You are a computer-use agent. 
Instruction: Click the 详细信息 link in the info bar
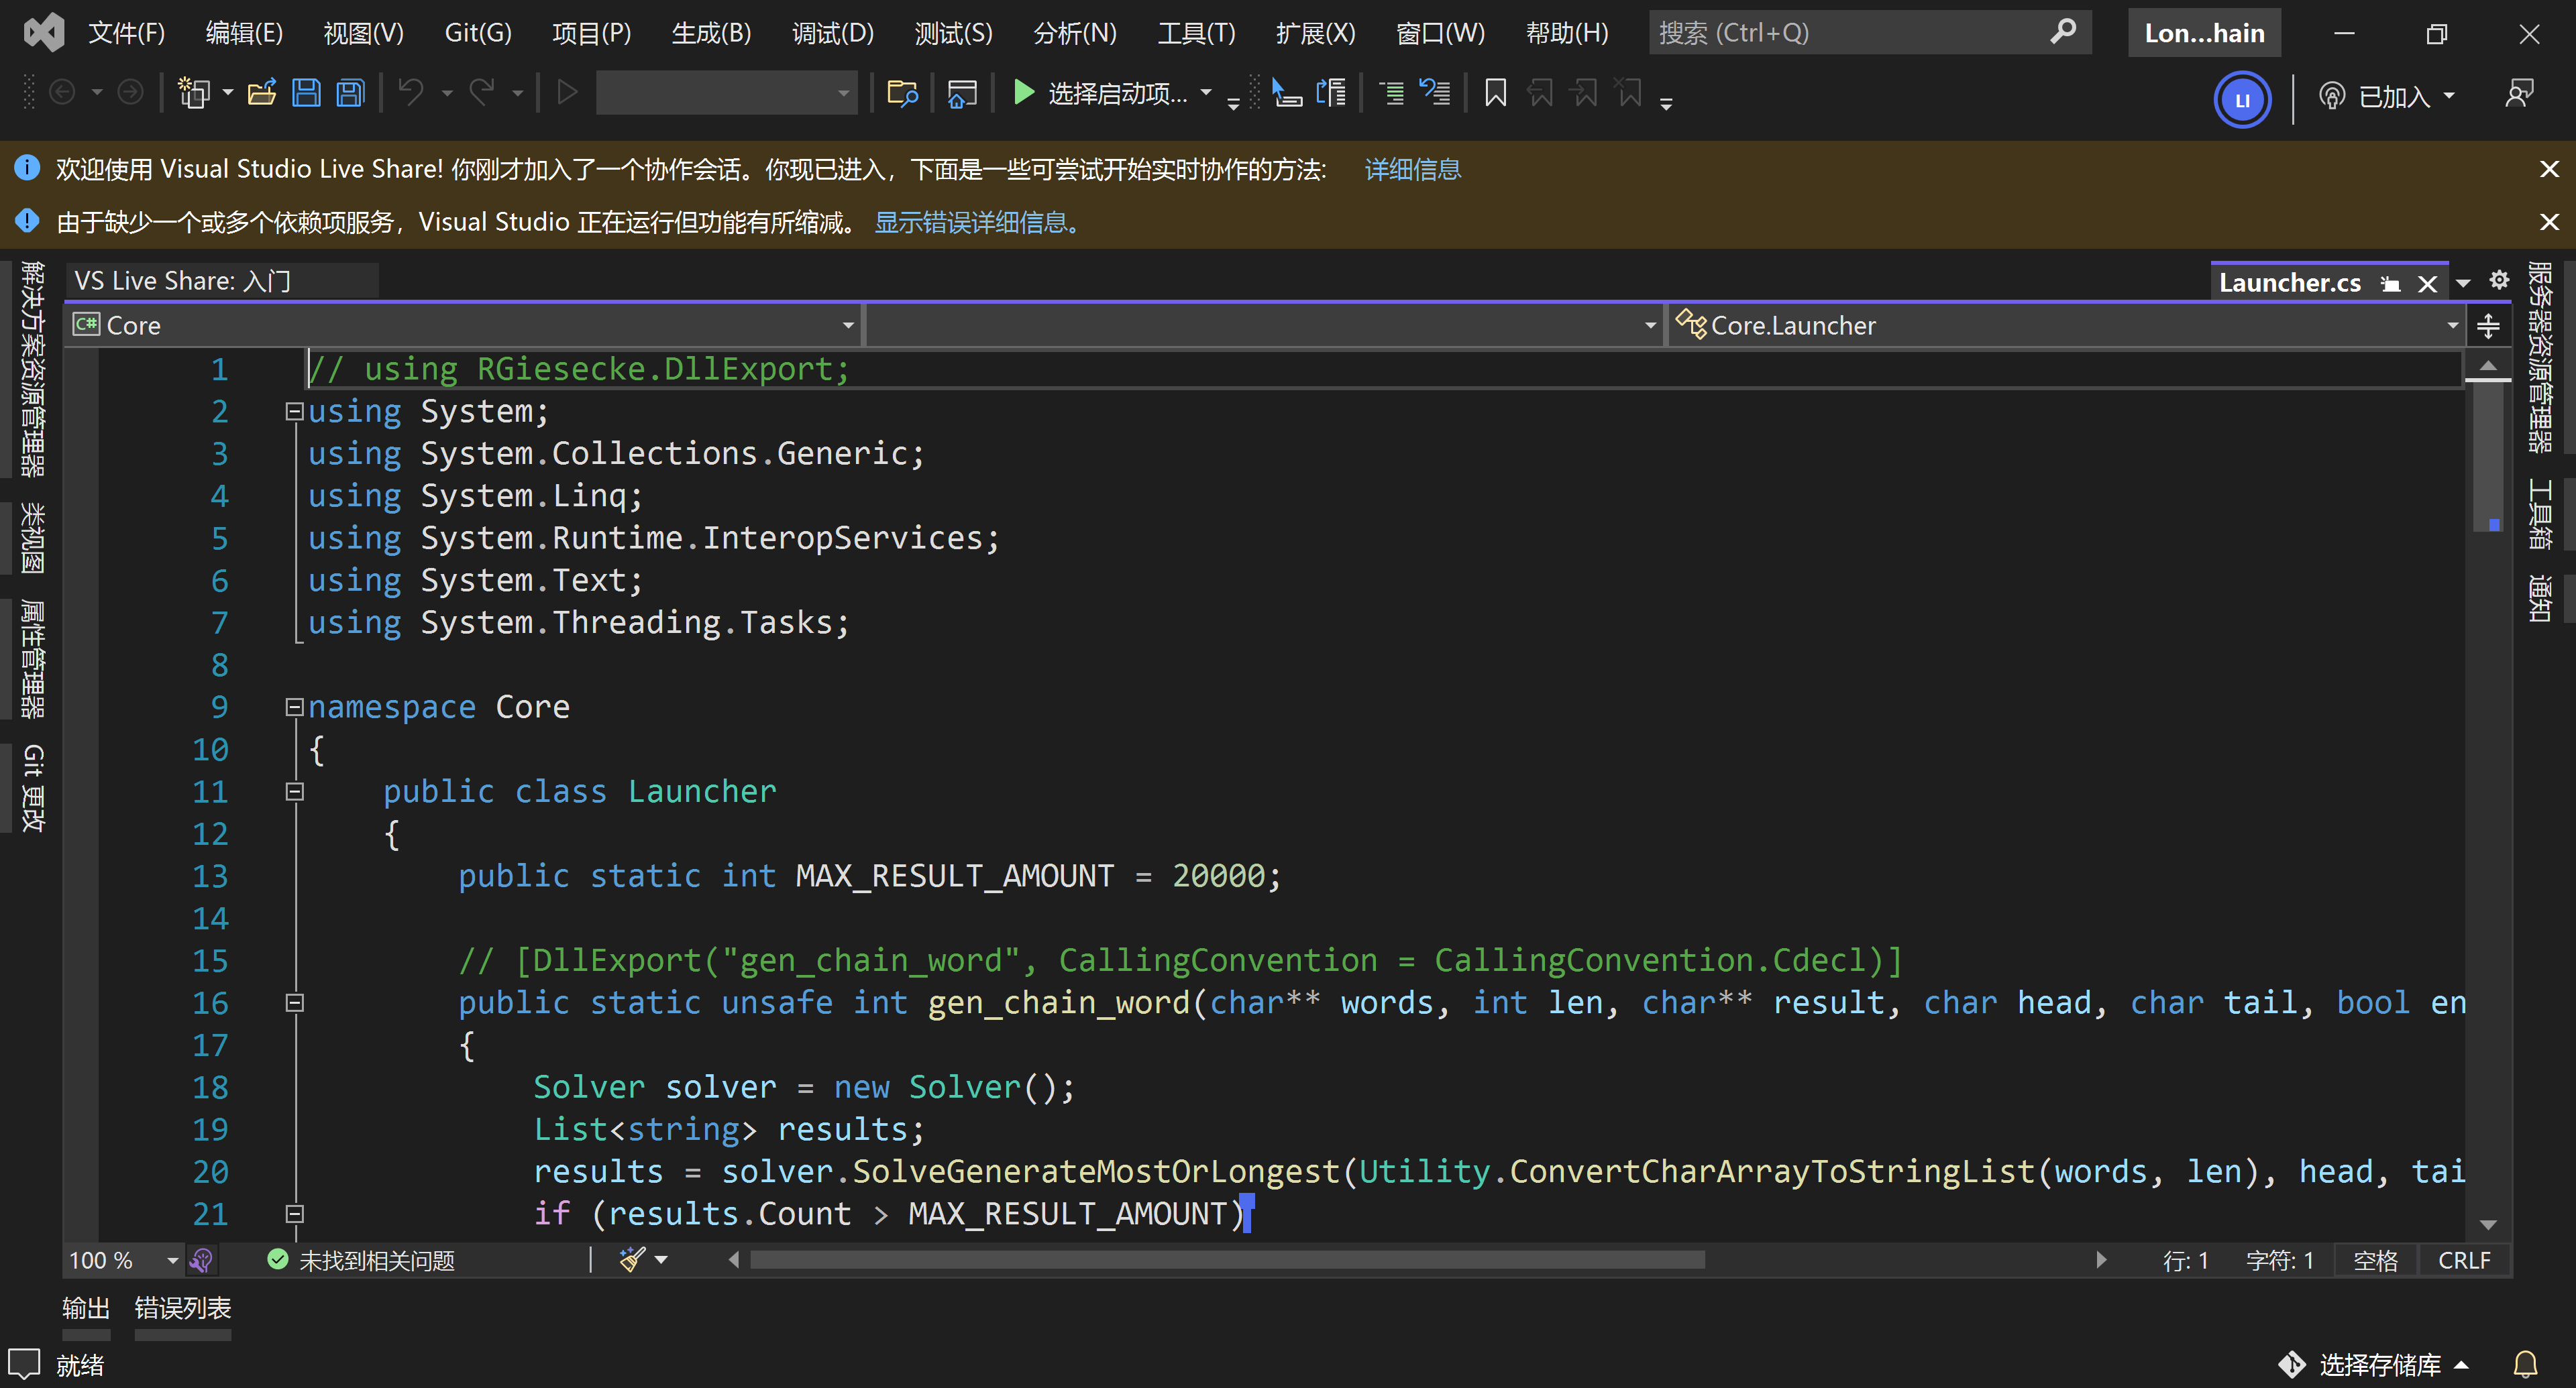pyautogui.click(x=1412, y=169)
